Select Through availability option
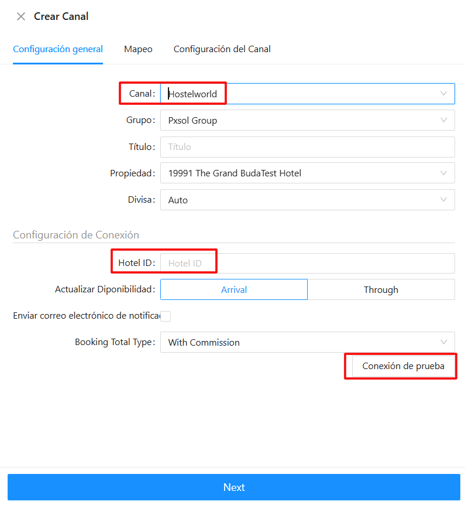This screenshot has height=505, width=465. [x=381, y=289]
